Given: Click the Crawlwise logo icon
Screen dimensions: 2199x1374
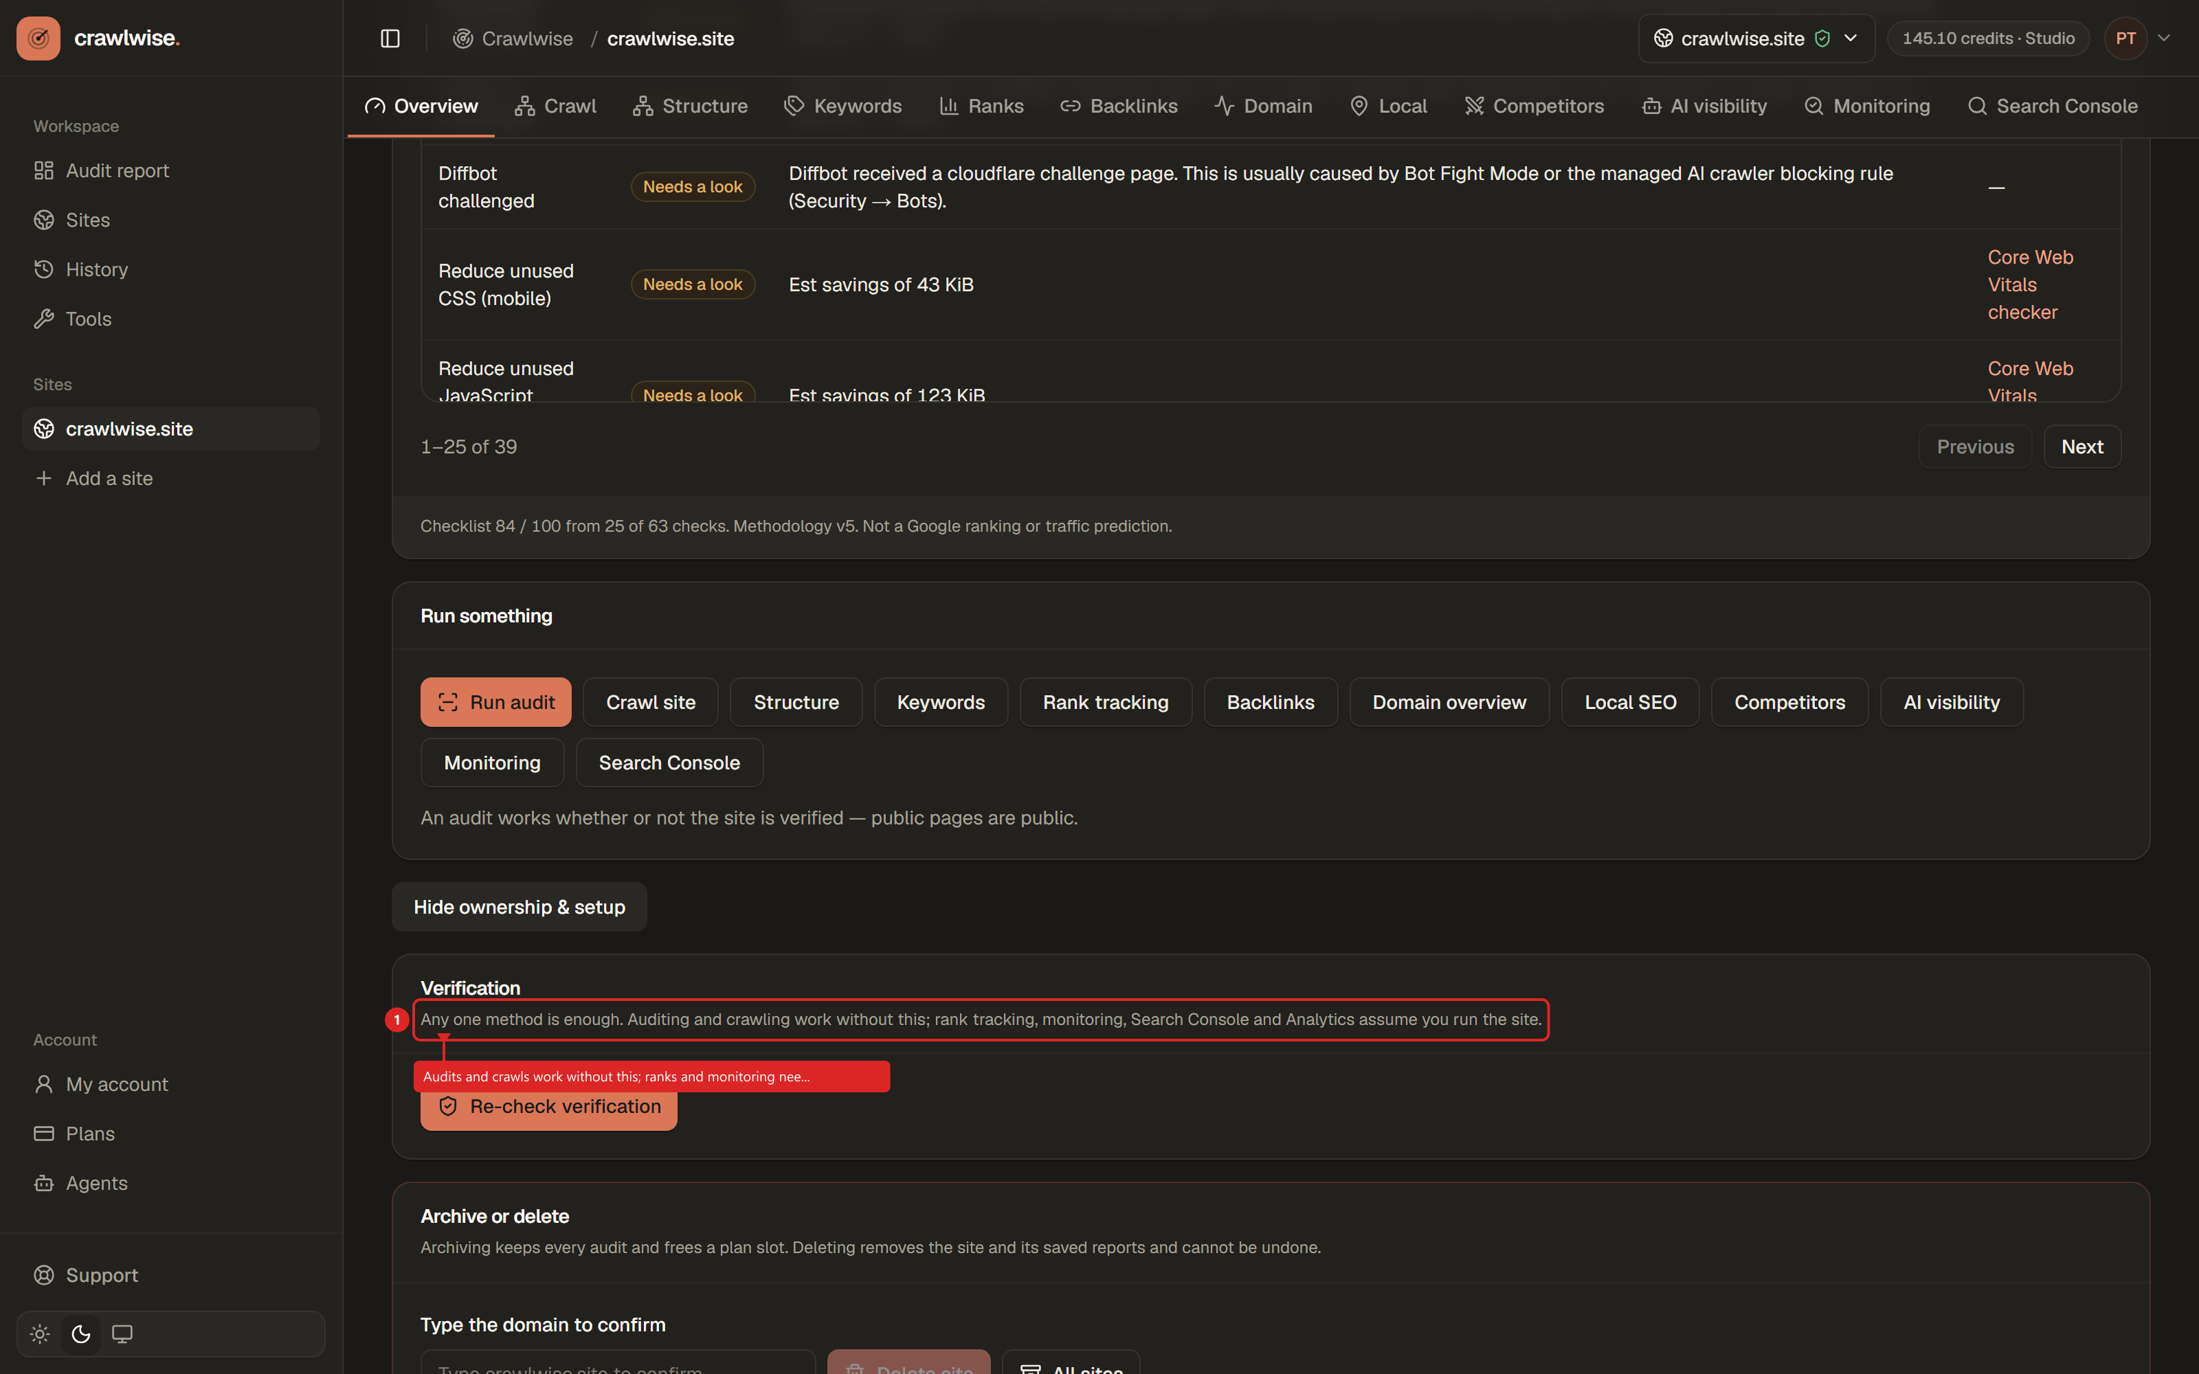Looking at the screenshot, I should click(x=38, y=38).
